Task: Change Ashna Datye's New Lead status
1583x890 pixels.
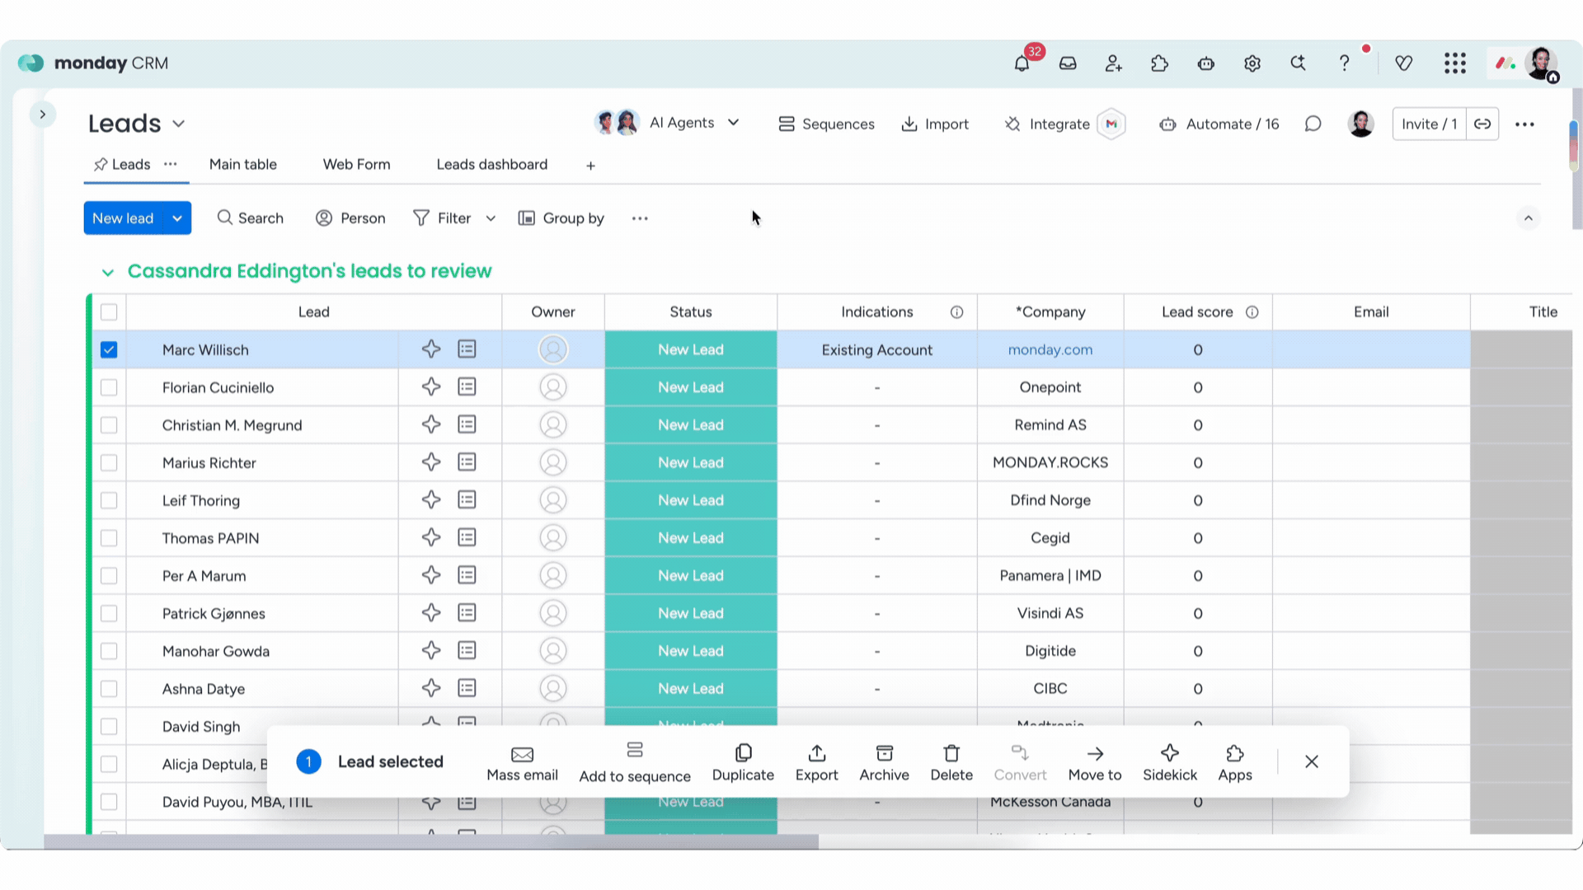Action: coord(691,689)
